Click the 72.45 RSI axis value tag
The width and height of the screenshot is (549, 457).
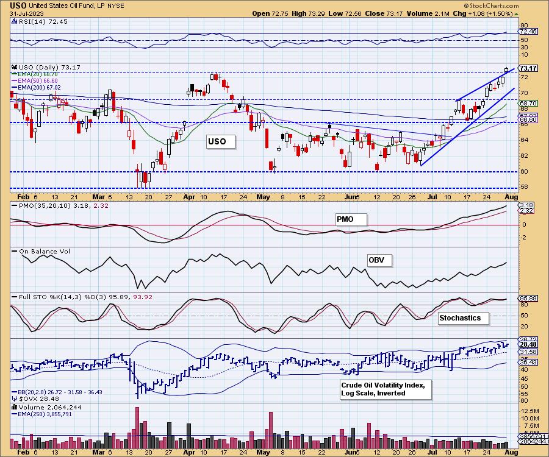tap(528, 32)
